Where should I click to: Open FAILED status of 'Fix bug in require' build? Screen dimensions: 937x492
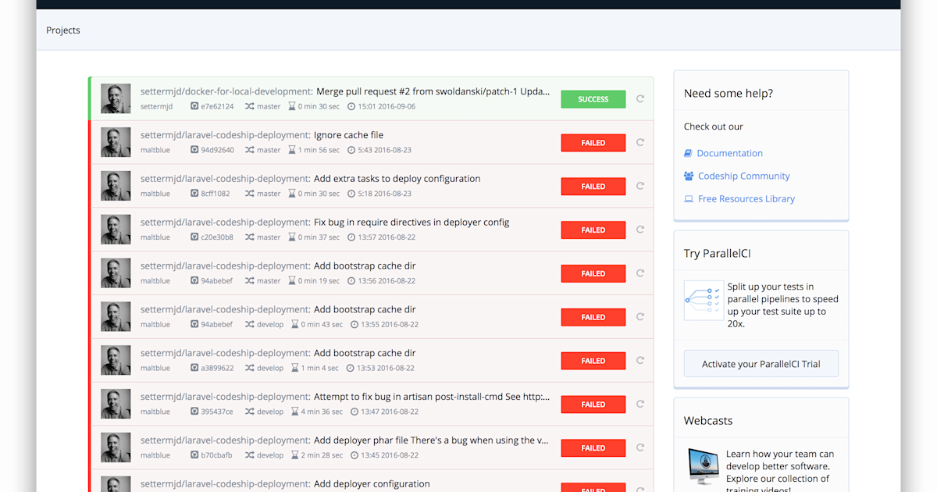[x=593, y=230]
